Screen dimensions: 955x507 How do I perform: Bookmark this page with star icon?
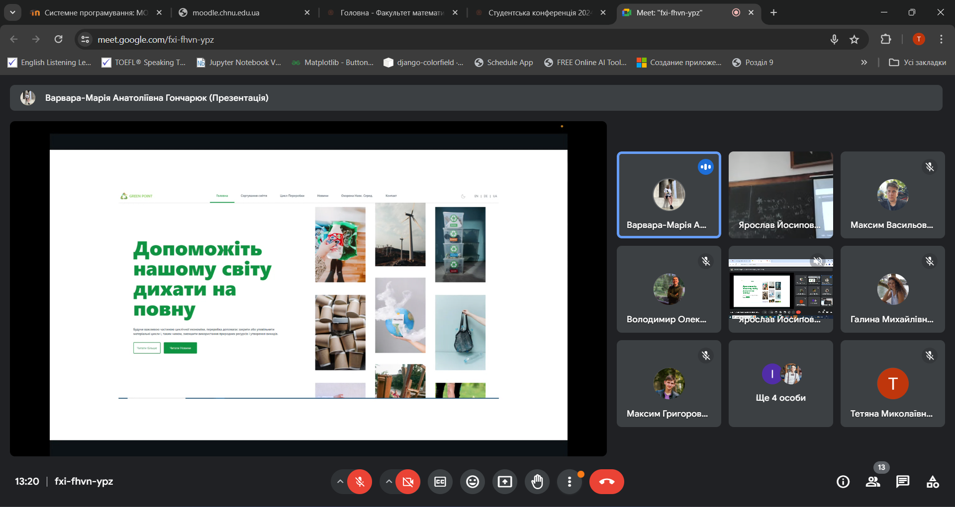854,39
